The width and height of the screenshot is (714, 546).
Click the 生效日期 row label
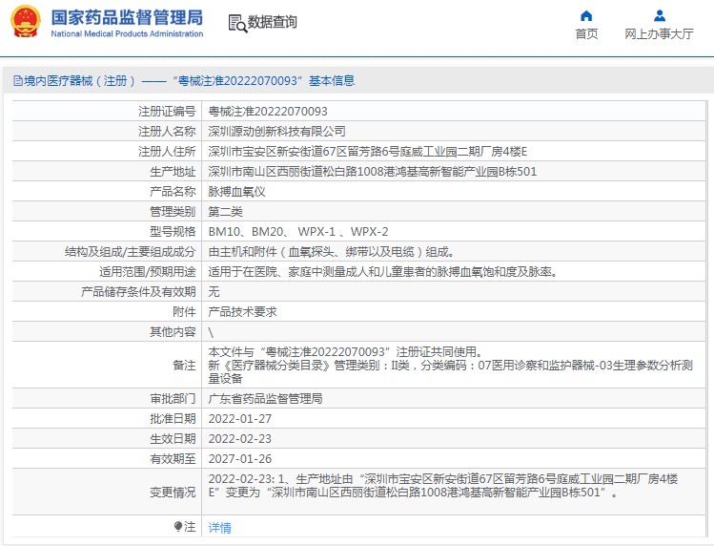[x=173, y=439]
